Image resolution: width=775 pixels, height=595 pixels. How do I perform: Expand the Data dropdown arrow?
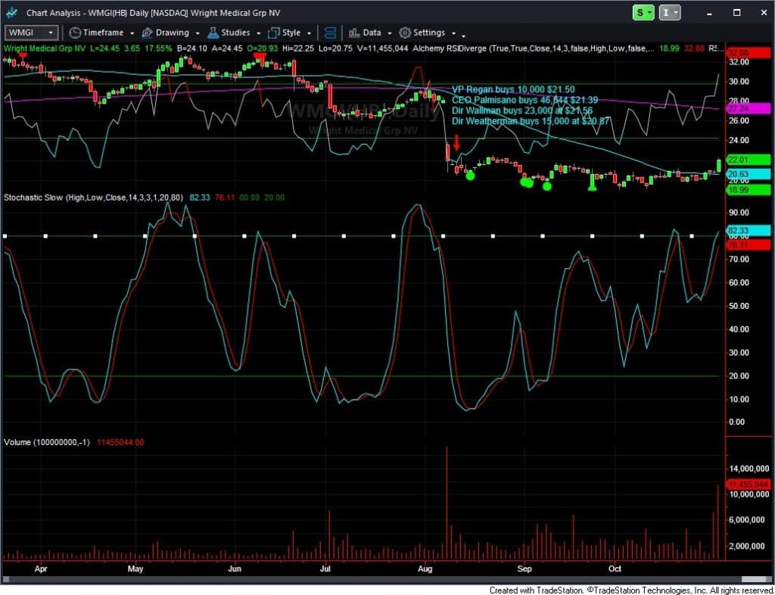389,33
